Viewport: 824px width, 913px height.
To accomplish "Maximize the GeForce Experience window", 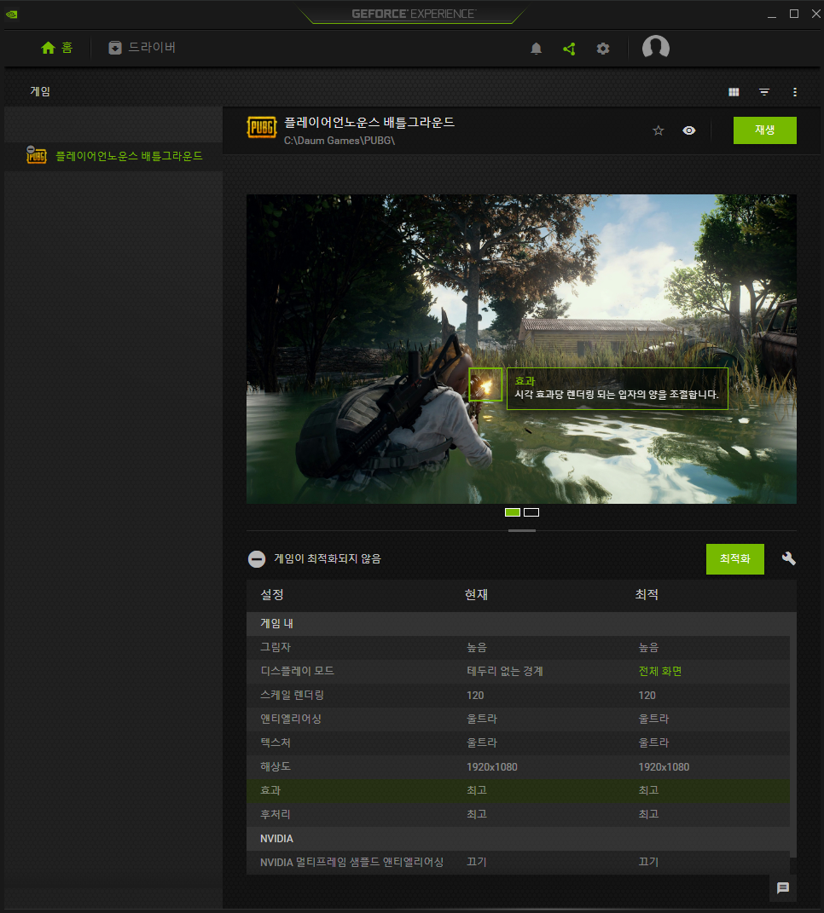I will (793, 14).
